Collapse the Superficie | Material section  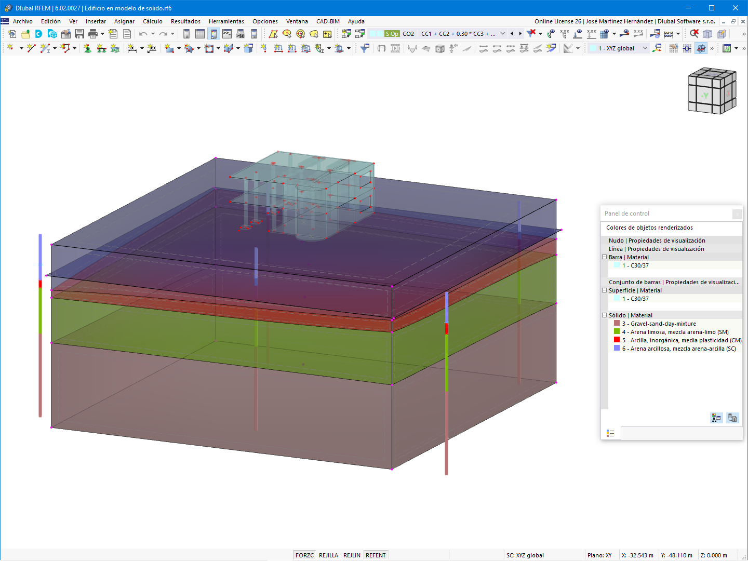click(x=605, y=290)
